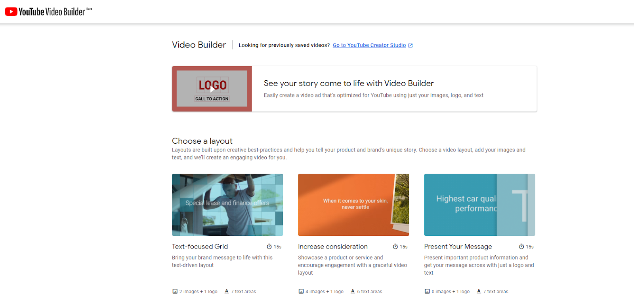Select the Text-focused Grid layout thumbnail
Screen dimensions: 634x300
tap(227, 205)
